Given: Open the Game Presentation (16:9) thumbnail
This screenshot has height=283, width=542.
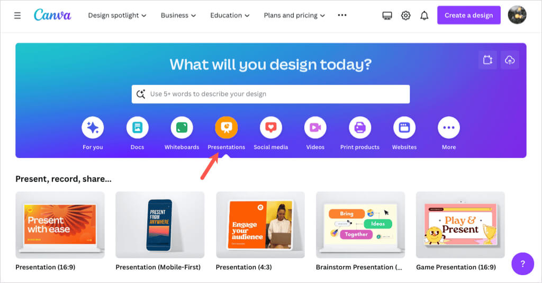Looking at the screenshot, I should [460, 225].
